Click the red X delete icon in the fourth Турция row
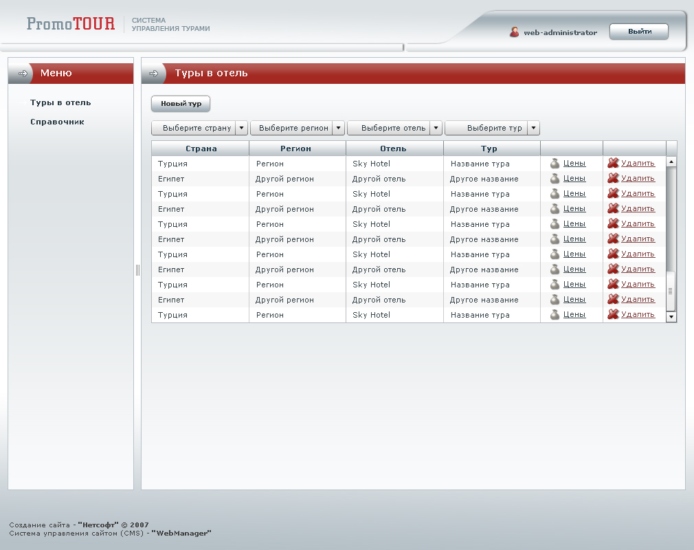Image resolution: width=694 pixels, height=550 pixels. (x=613, y=254)
